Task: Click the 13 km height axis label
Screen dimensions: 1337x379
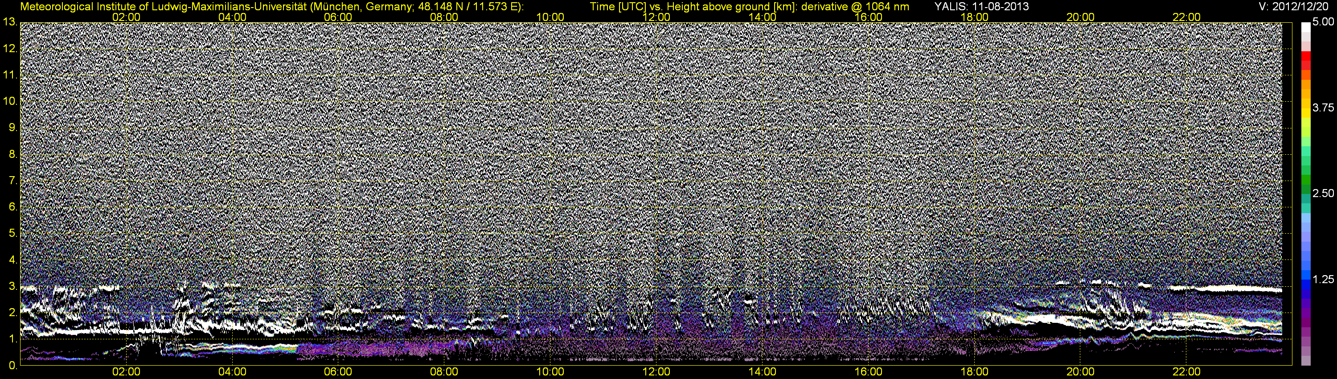Action: (10, 22)
